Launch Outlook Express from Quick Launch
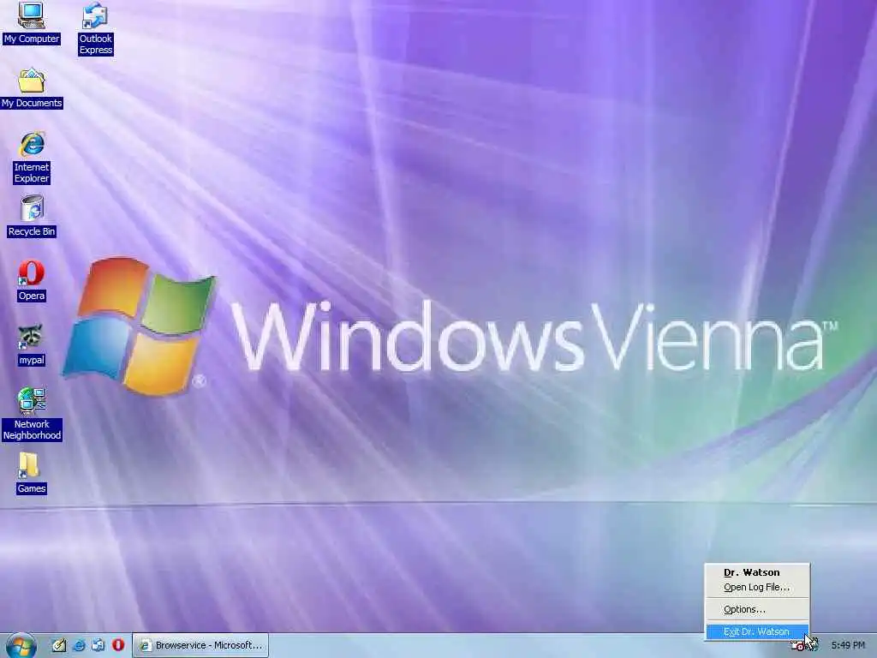Viewport: 877px width, 658px height. [x=98, y=645]
